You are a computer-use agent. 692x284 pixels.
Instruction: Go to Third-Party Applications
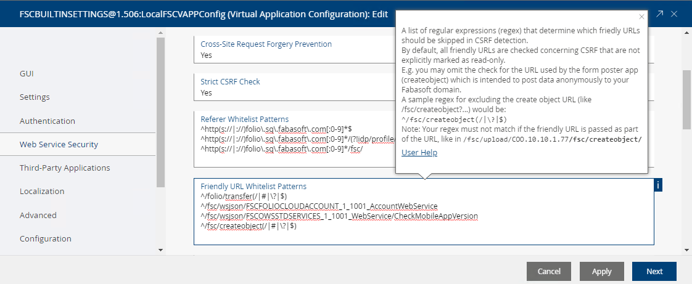point(65,168)
